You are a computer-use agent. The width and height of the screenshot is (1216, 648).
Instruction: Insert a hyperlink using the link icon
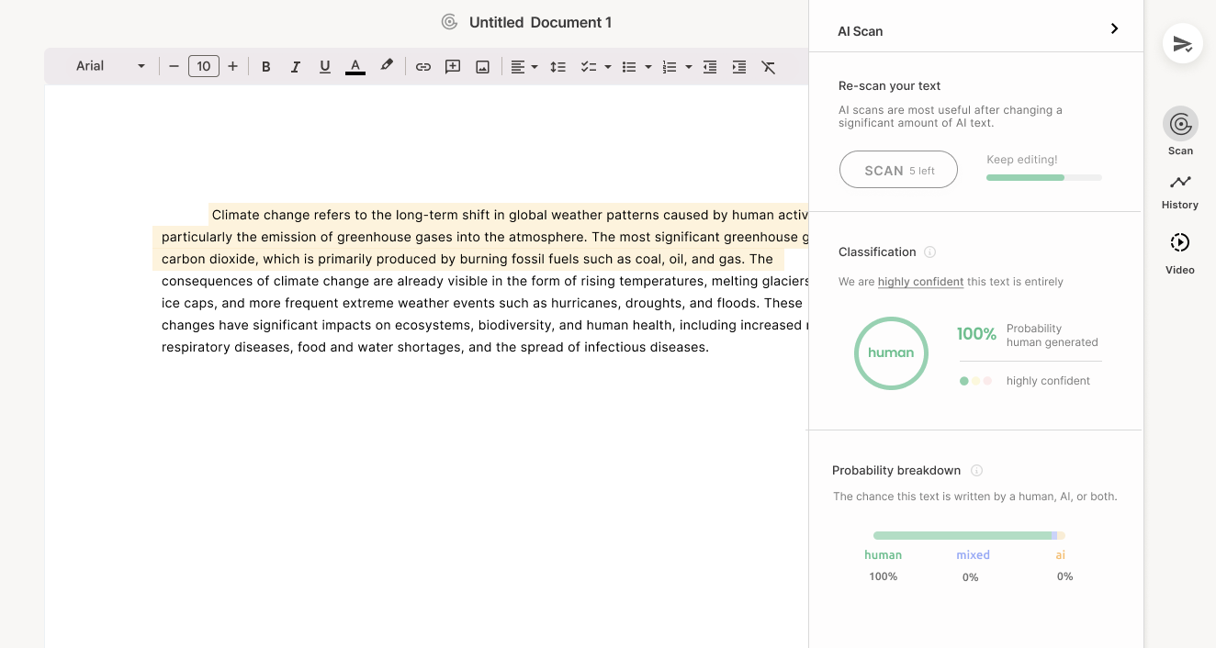point(422,66)
